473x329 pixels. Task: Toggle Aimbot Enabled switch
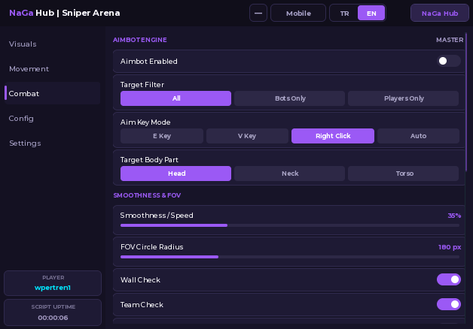pos(449,61)
